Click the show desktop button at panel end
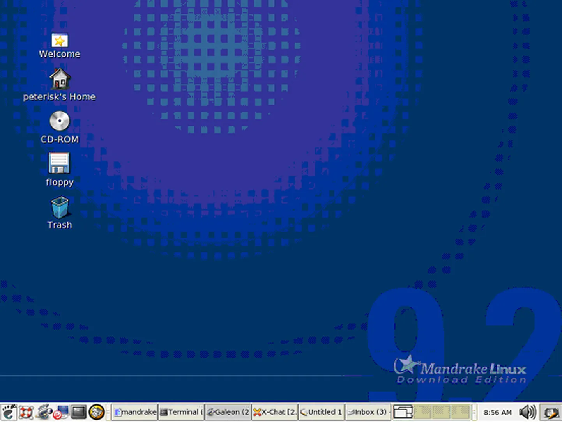Image resolution: width=562 pixels, height=422 pixels. 551,413
